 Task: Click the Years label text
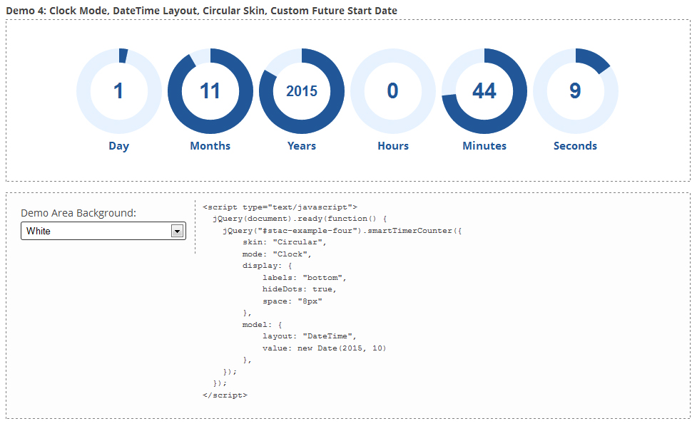(x=302, y=146)
